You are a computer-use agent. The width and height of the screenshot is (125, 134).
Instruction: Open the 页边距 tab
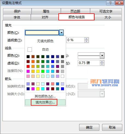[75, 11]
